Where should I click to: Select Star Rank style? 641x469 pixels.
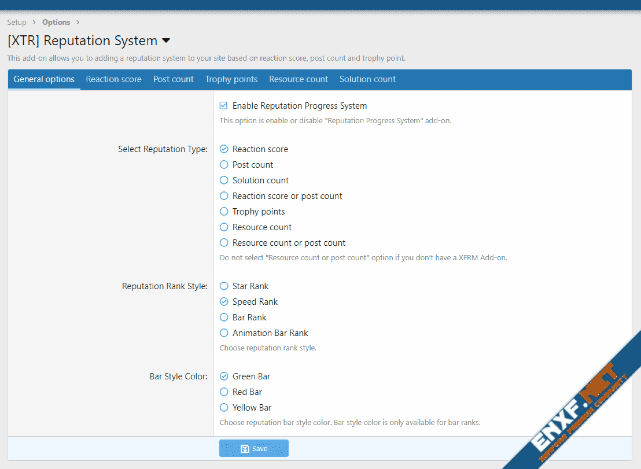coord(224,286)
